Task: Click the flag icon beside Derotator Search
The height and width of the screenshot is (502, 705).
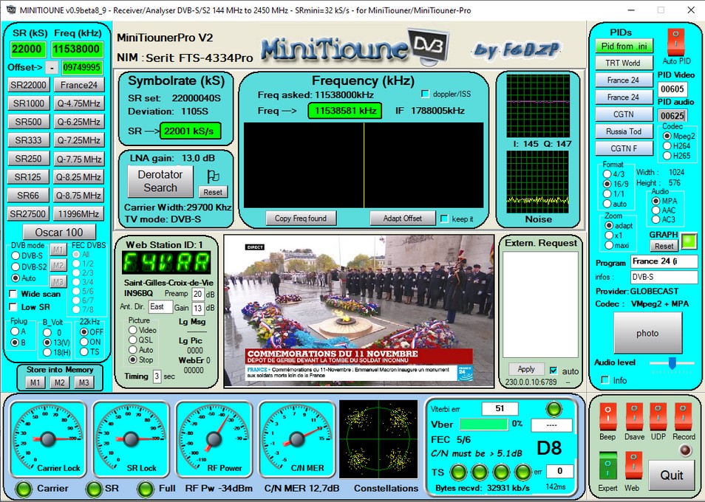Action: coord(214,176)
